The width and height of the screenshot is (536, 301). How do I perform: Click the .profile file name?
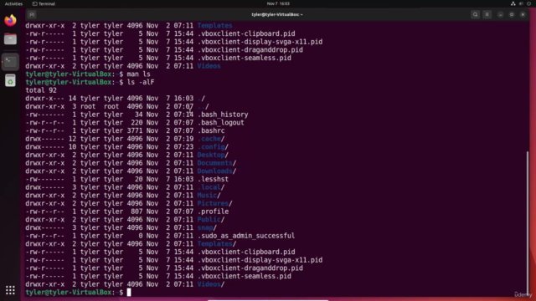coord(213,212)
